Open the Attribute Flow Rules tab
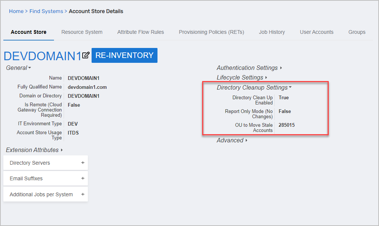379x226 pixels. (140, 32)
